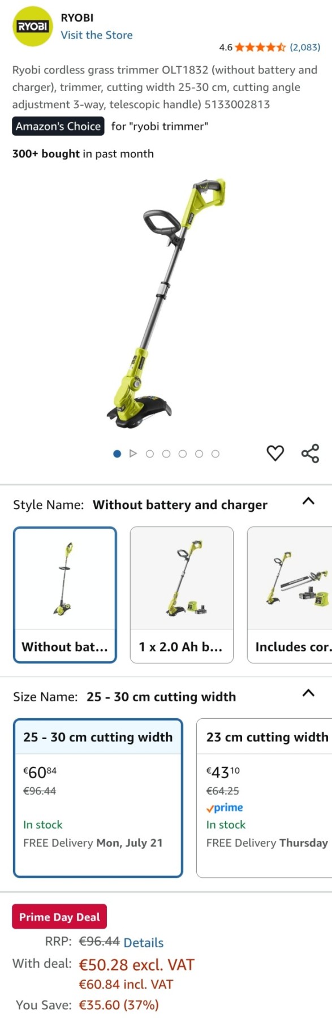Tap the Amazon's Choice badge

coord(58,126)
